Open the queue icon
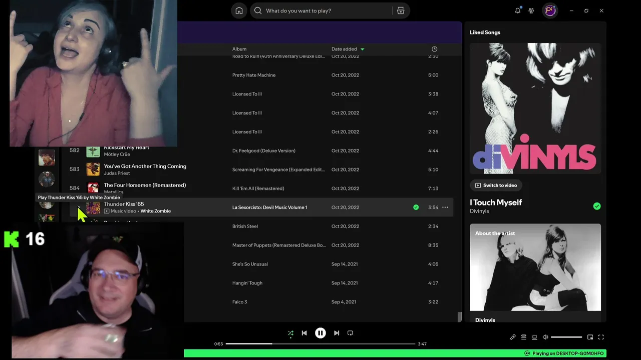 (524, 337)
